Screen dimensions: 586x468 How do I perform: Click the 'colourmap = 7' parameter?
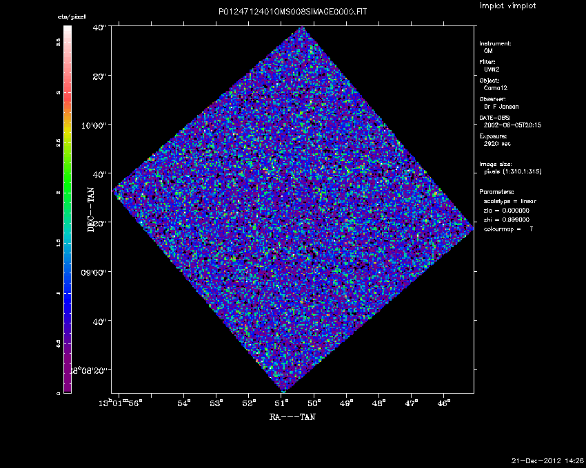508,228
